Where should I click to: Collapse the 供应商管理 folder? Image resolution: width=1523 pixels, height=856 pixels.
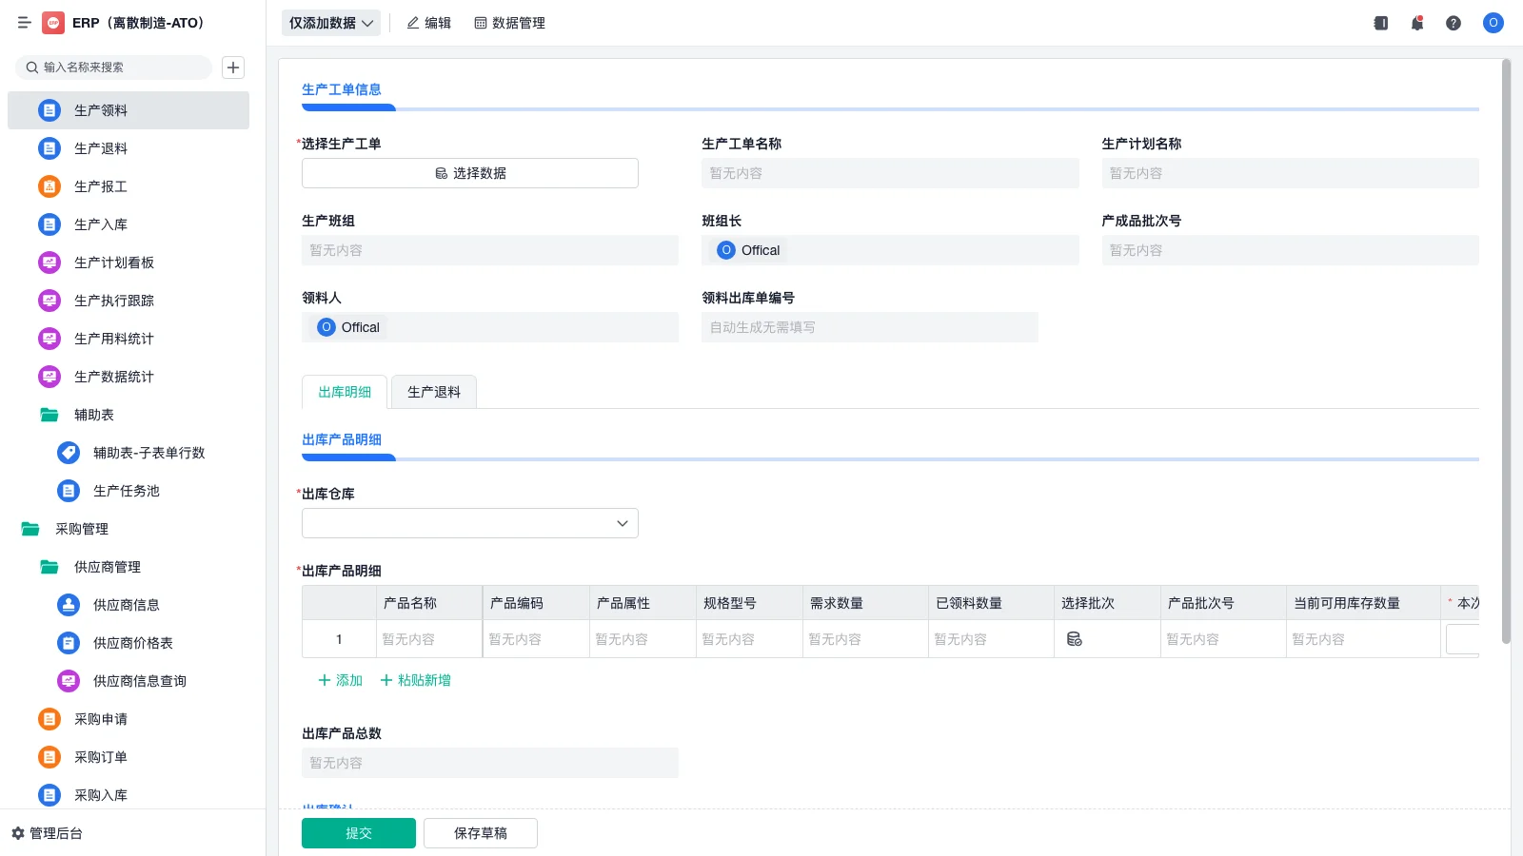(49, 567)
